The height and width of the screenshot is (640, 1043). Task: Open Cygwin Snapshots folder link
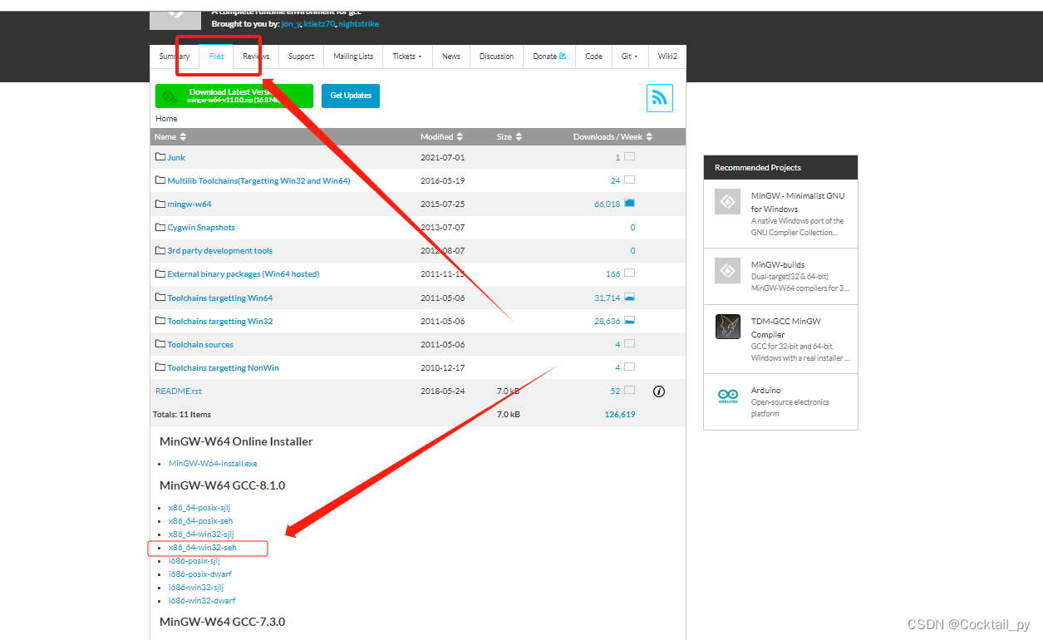[201, 227]
